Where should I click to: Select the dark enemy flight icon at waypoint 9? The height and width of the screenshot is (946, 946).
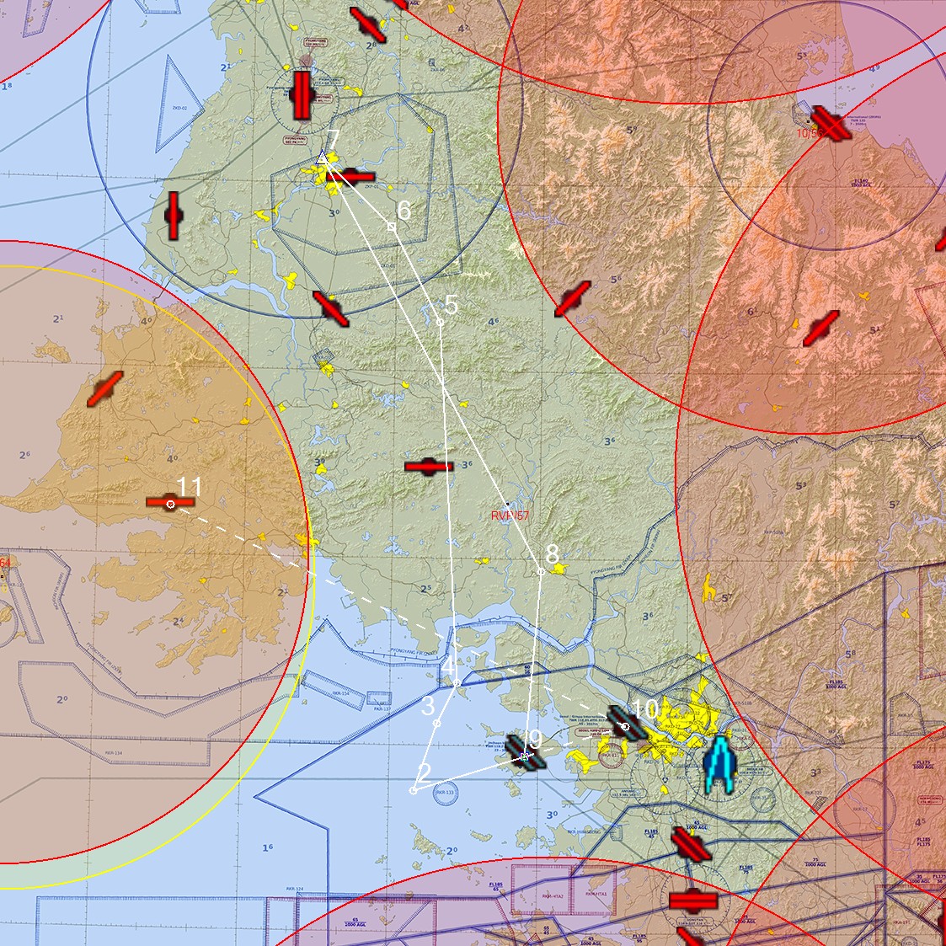point(525,756)
